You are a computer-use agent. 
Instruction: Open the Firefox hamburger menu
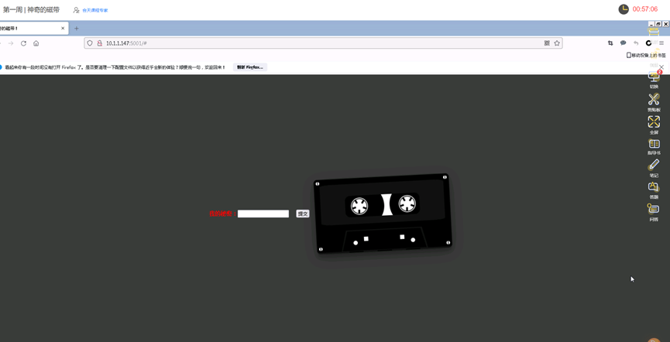coord(661,43)
